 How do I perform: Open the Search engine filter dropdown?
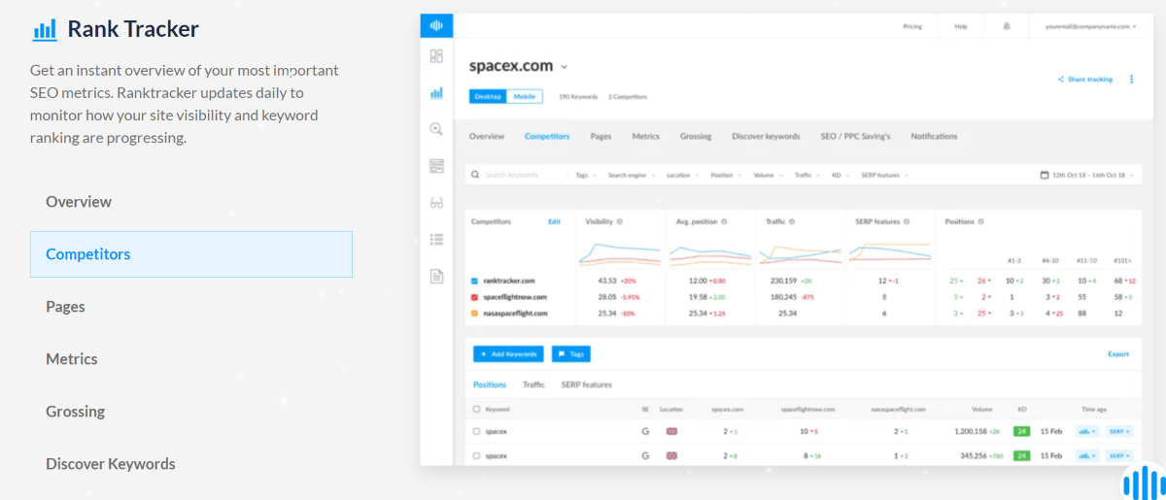pyautogui.click(x=631, y=176)
